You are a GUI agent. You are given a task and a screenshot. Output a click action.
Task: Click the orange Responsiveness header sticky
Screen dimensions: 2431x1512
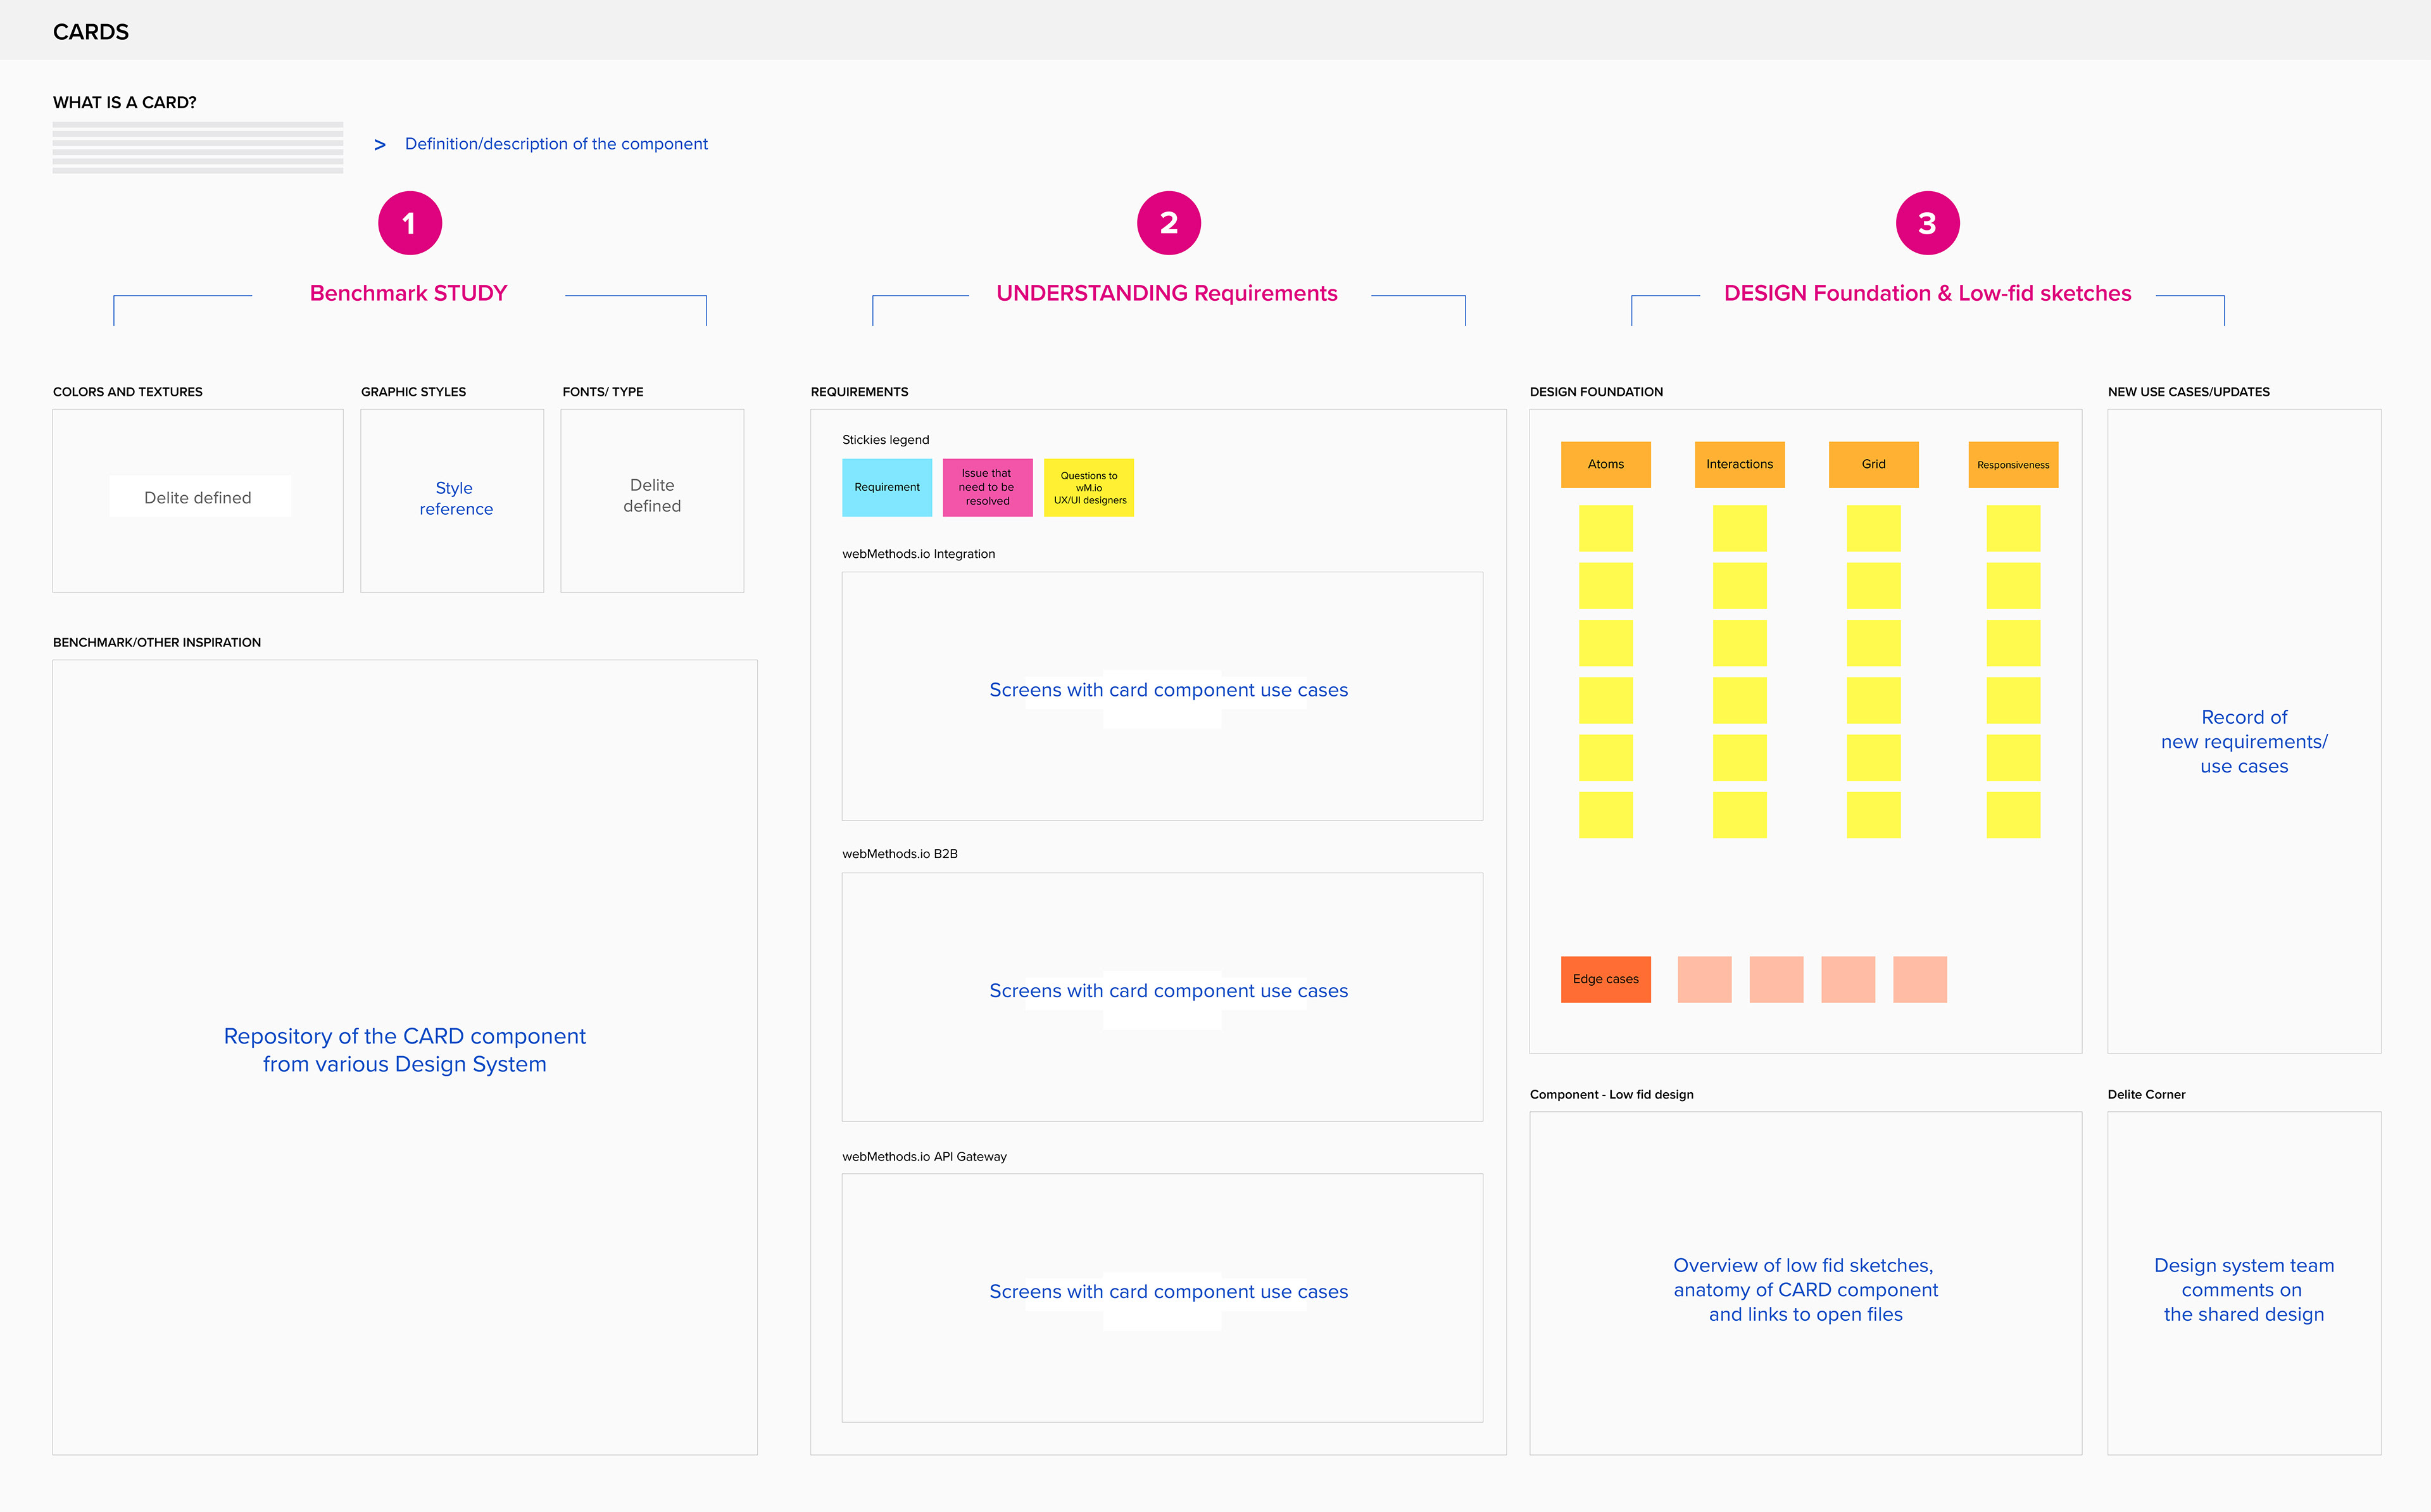[x=2013, y=464]
